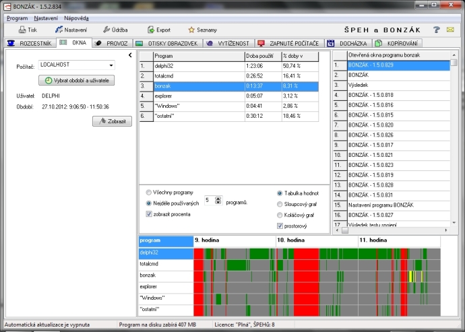Select Všechny programy radio button
The image size is (465, 332).
click(x=148, y=193)
